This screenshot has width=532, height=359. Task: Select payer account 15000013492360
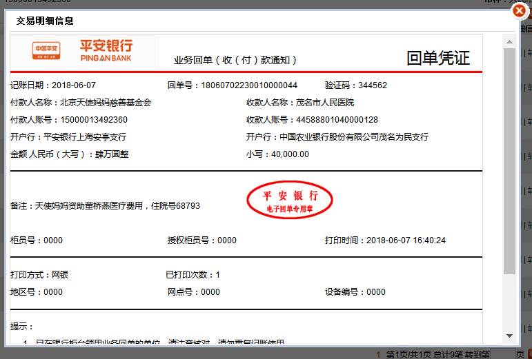94,120
